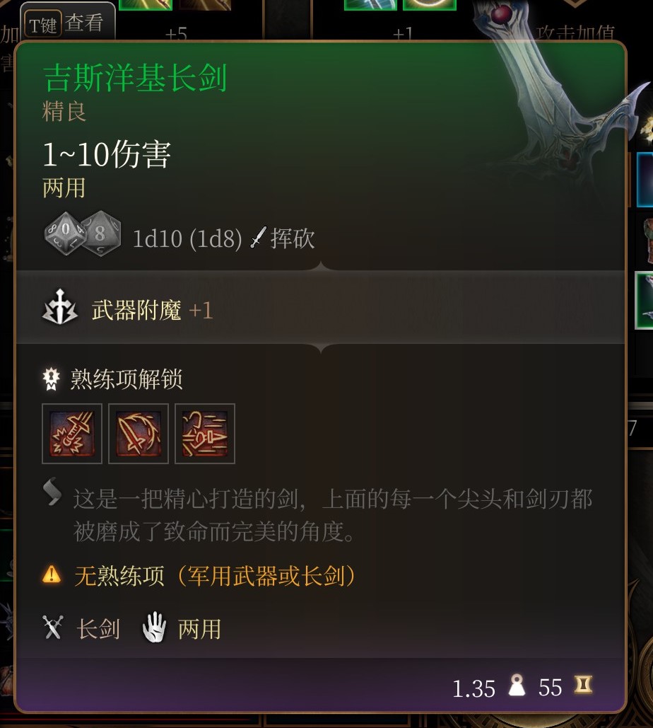This screenshot has height=728, width=653.
Task: Click the 武器附魔 +1 row
Action: 320,308
